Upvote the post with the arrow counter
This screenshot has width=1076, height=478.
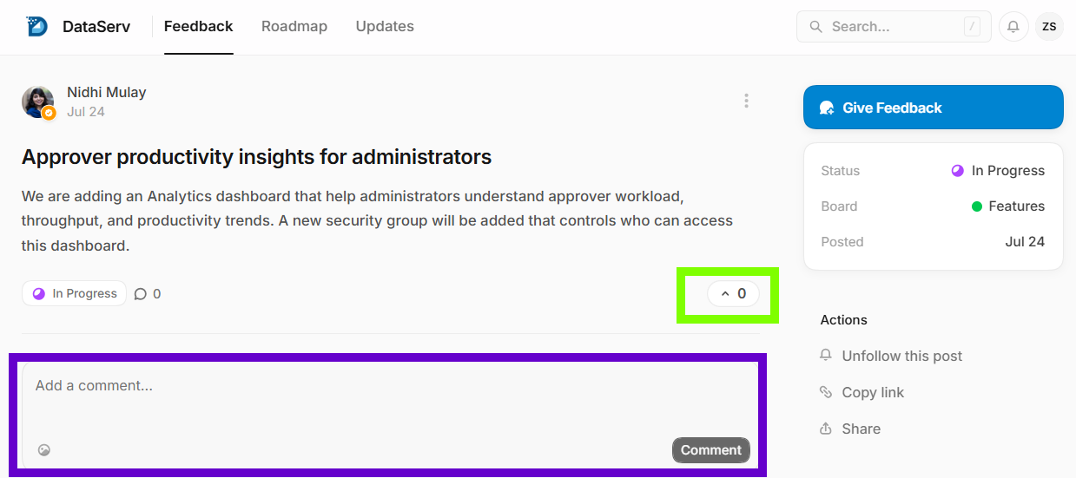pos(733,294)
